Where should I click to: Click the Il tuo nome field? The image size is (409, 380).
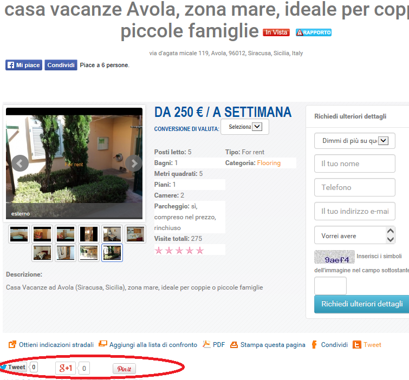pyautogui.click(x=354, y=163)
